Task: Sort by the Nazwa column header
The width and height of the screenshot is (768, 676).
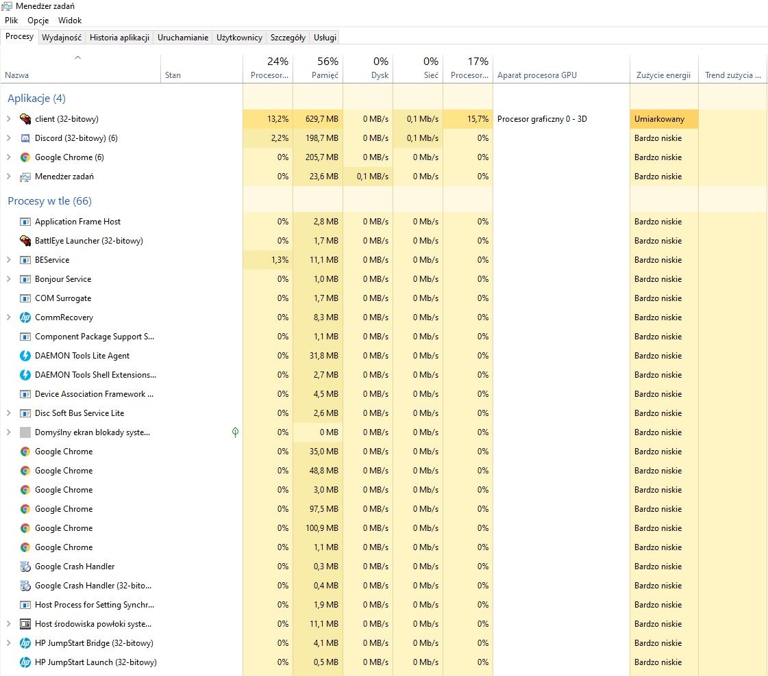Action: (x=80, y=68)
